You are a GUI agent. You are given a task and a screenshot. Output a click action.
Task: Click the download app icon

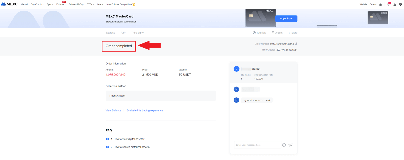coord(395,4)
